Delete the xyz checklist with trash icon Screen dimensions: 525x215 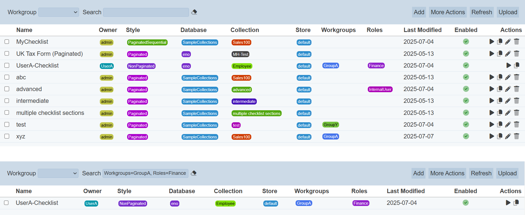coord(516,136)
